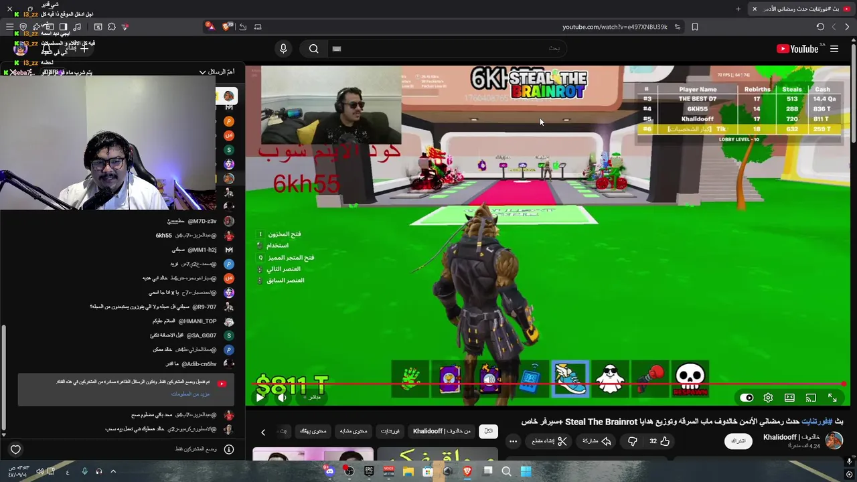The image size is (857, 482).
Task: Mute the video player volume
Action: (282, 398)
